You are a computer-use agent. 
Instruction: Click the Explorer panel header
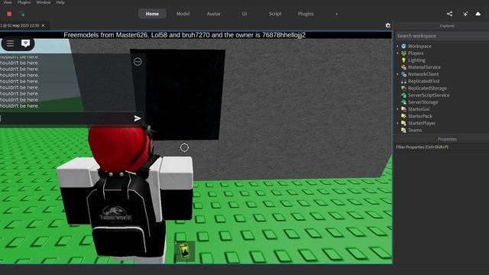(x=447, y=26)
